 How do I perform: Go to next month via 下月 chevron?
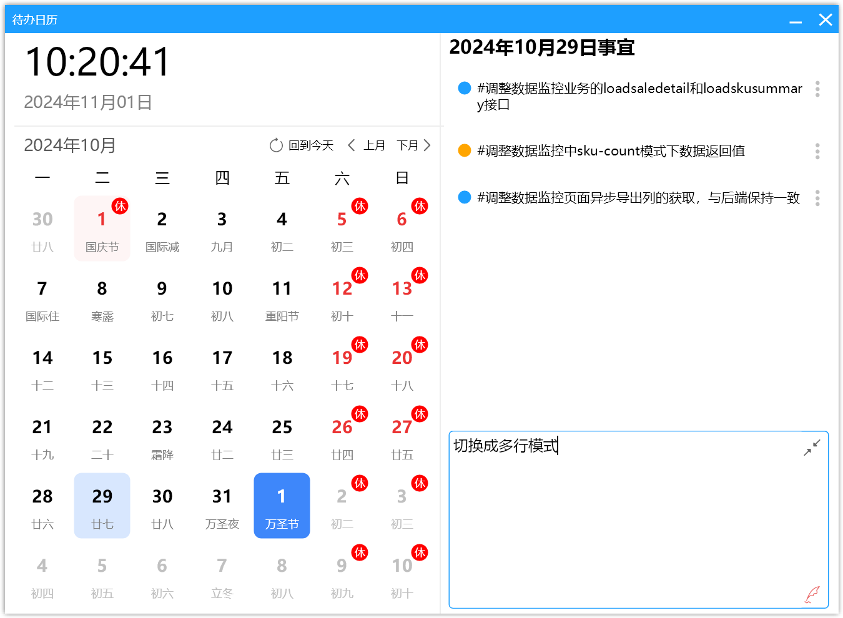(427, 145)
